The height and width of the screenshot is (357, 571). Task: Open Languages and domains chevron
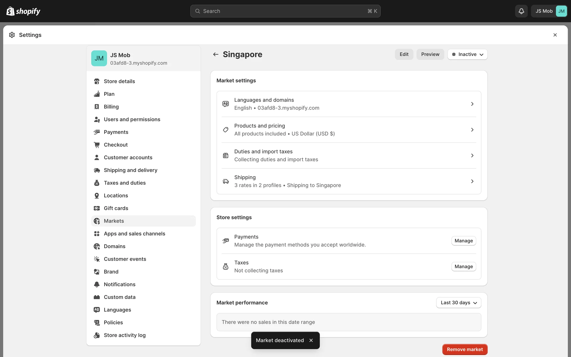(x=472, y=104)
